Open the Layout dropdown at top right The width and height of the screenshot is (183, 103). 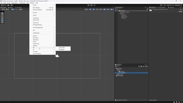click(178, 5)
